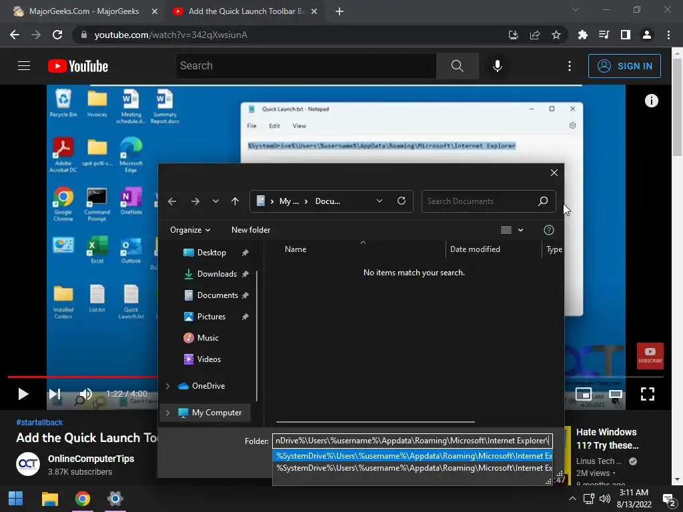Select Downloads in the navigation pane
Screen dimensions: 683x512
(x=217, y=274)
